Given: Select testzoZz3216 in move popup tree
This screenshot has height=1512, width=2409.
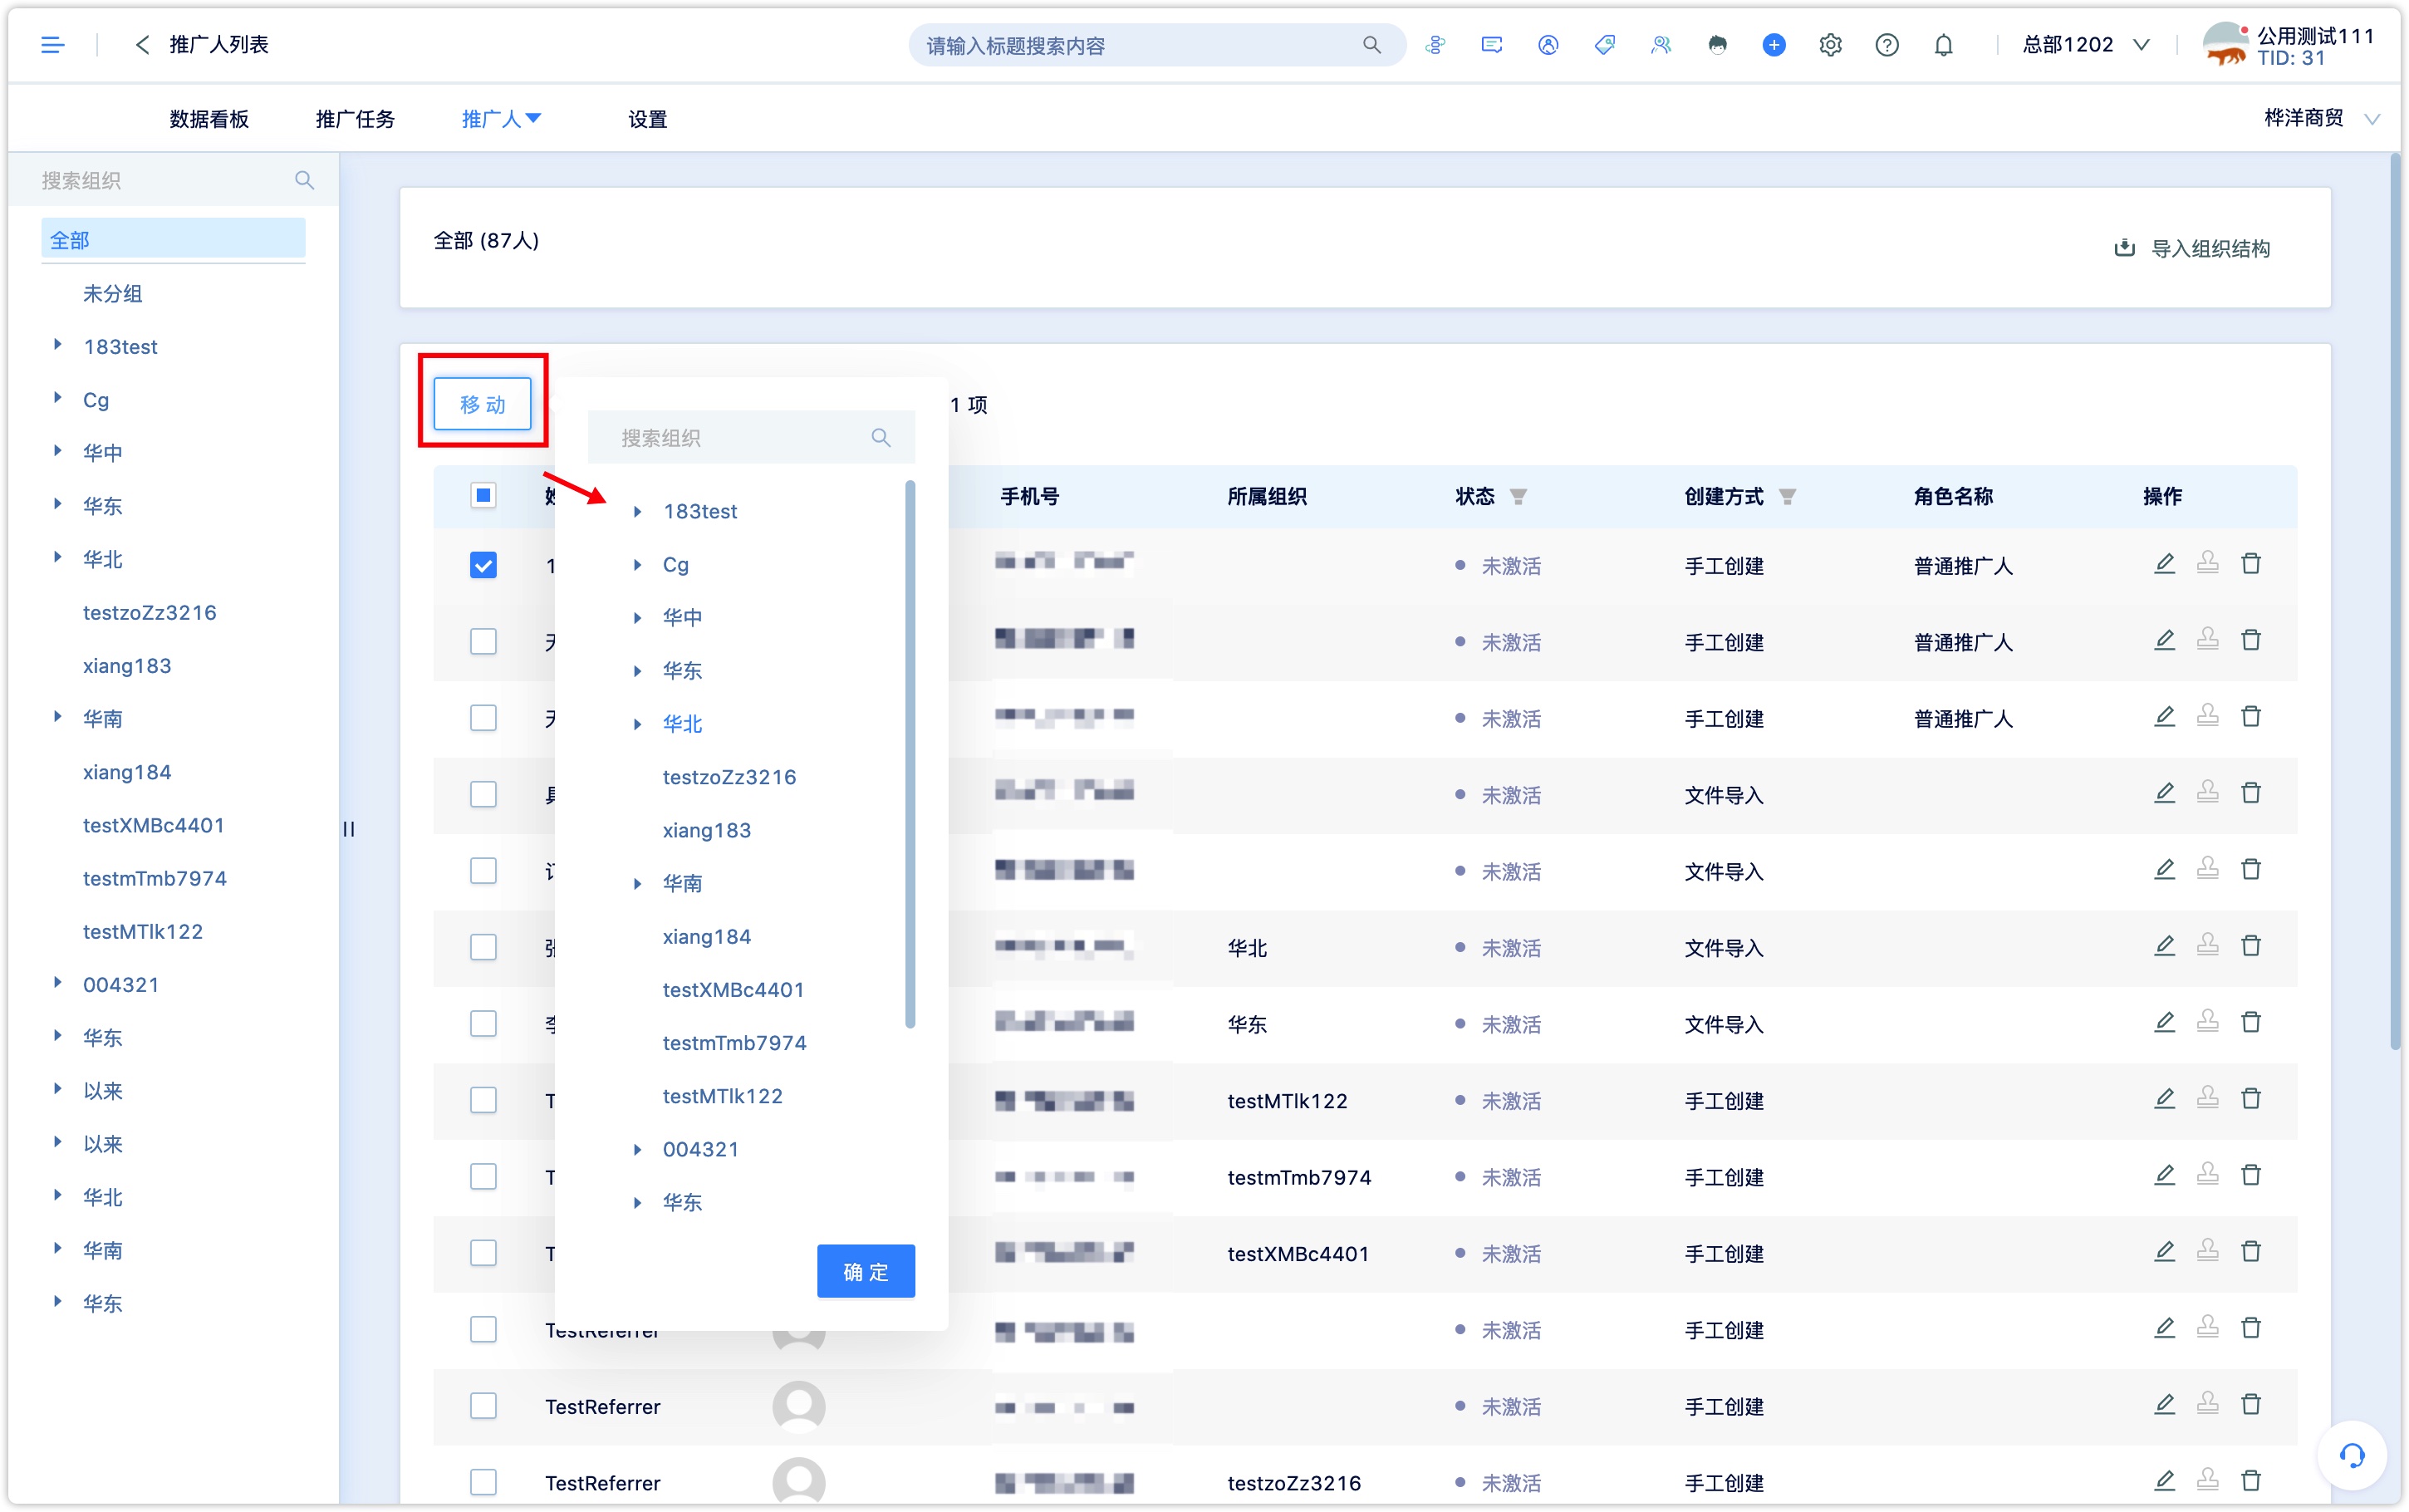Looking at the screenshot, I should coord(729,777).
